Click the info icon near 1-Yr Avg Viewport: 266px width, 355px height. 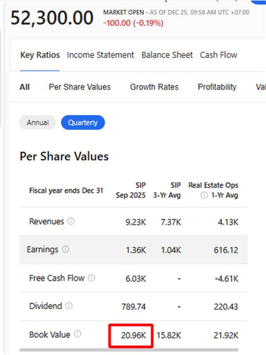pyautogui.click(x=203, y=195)
